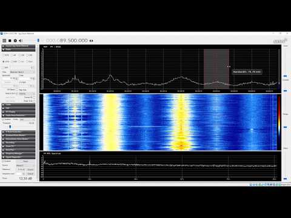Select the DSB demodulation mode
Viewport: 291px width, 218px height.
[14, 61]
